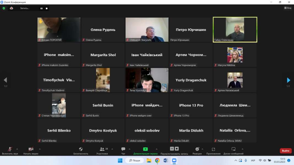Image resolution: width=294 pixels, height=165 pixels.
Task: Start Демонстрация экрана screen sharing
Action: [x=145, y=149]
